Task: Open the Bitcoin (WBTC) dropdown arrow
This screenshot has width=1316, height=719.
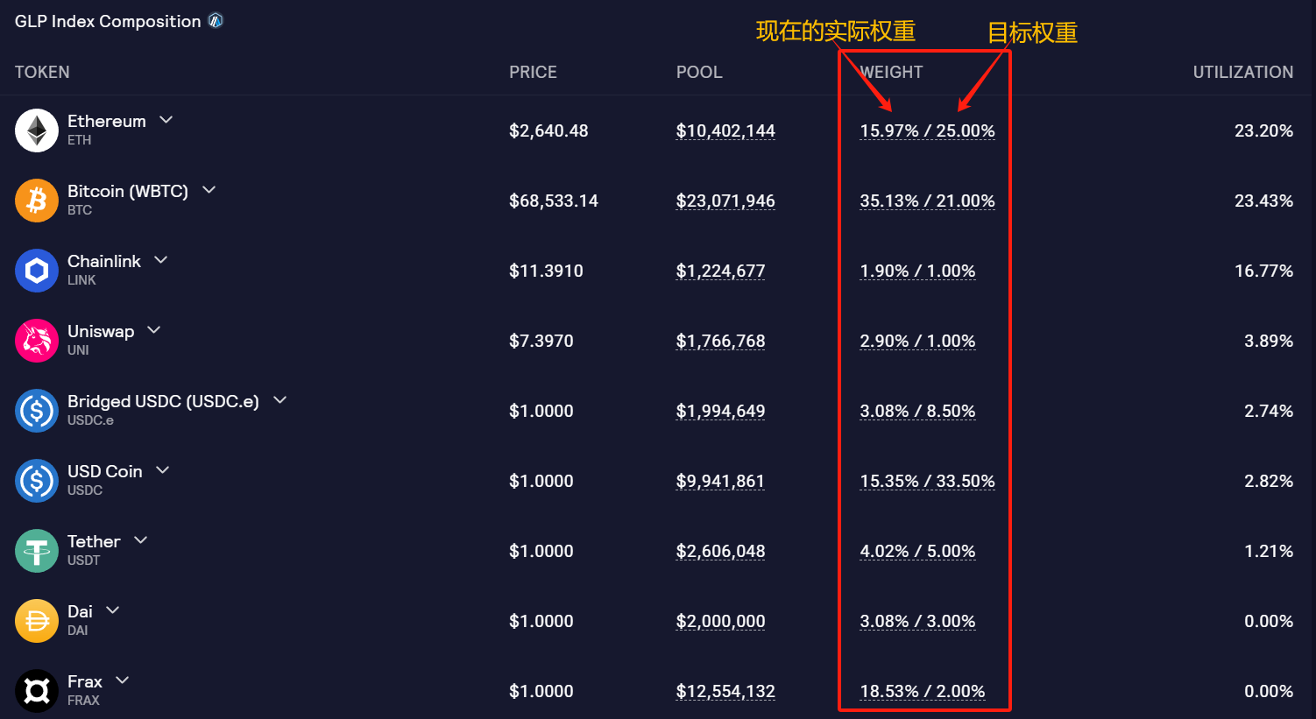Action: (209, 190)
